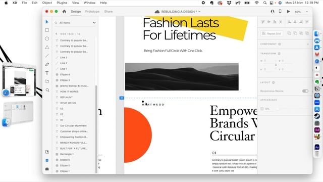Toggle the aspect ratio lock in Transform
Screen dimensions: 323x182
[276, 65]
